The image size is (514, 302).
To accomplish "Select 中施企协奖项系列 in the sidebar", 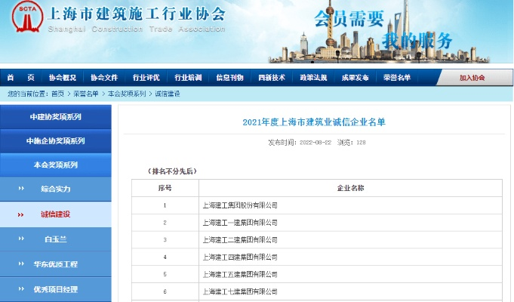I will pyautogui.click(x=56, y=141).
